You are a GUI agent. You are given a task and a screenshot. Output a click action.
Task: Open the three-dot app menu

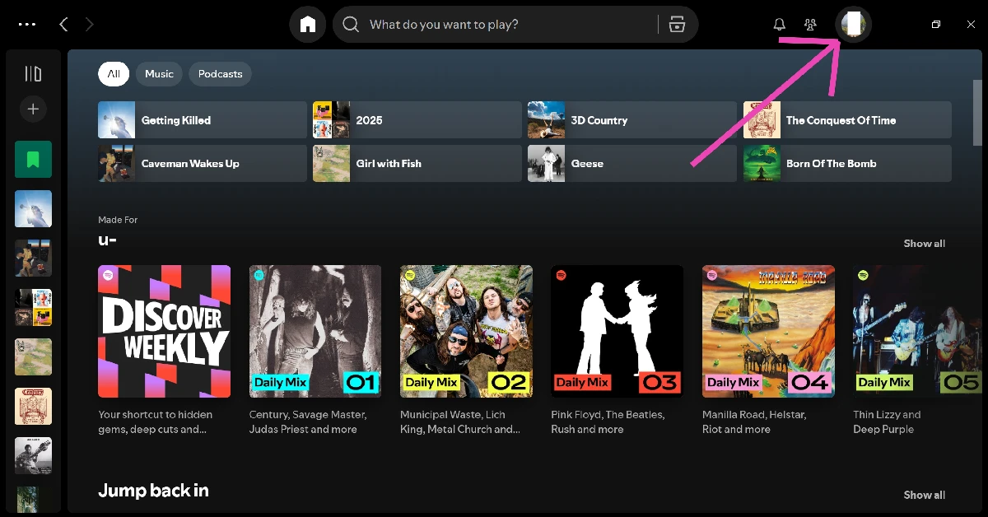(27, 25)
